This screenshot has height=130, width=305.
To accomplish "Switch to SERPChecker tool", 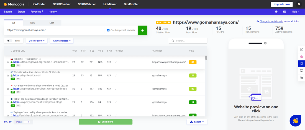I will (62, 4).
